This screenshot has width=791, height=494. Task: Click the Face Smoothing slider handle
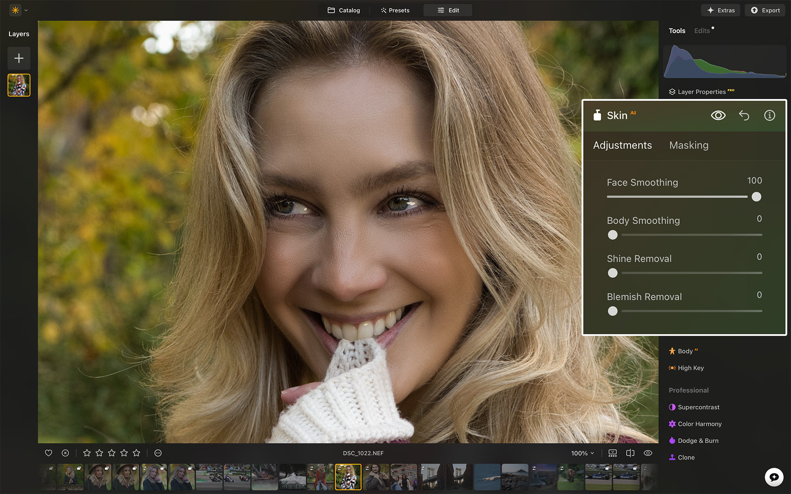click(757, 196)
